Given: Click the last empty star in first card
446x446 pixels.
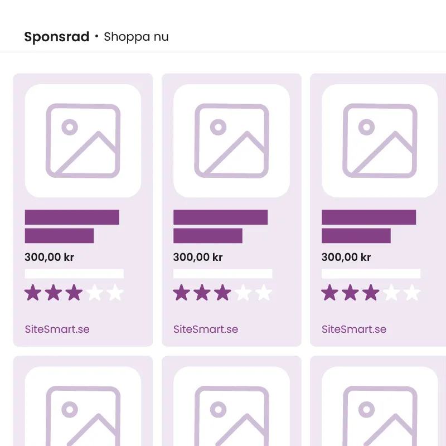Looking at the screenshot, I should [115, 292].
